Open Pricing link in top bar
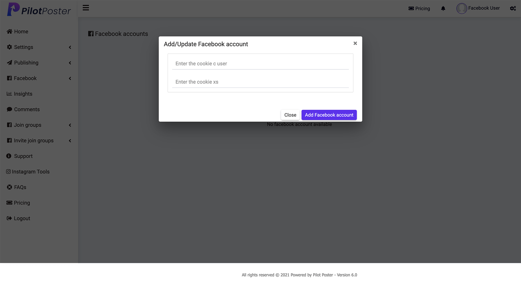The height and width of the screenshot is (286, 521). (x=419, y=8)
